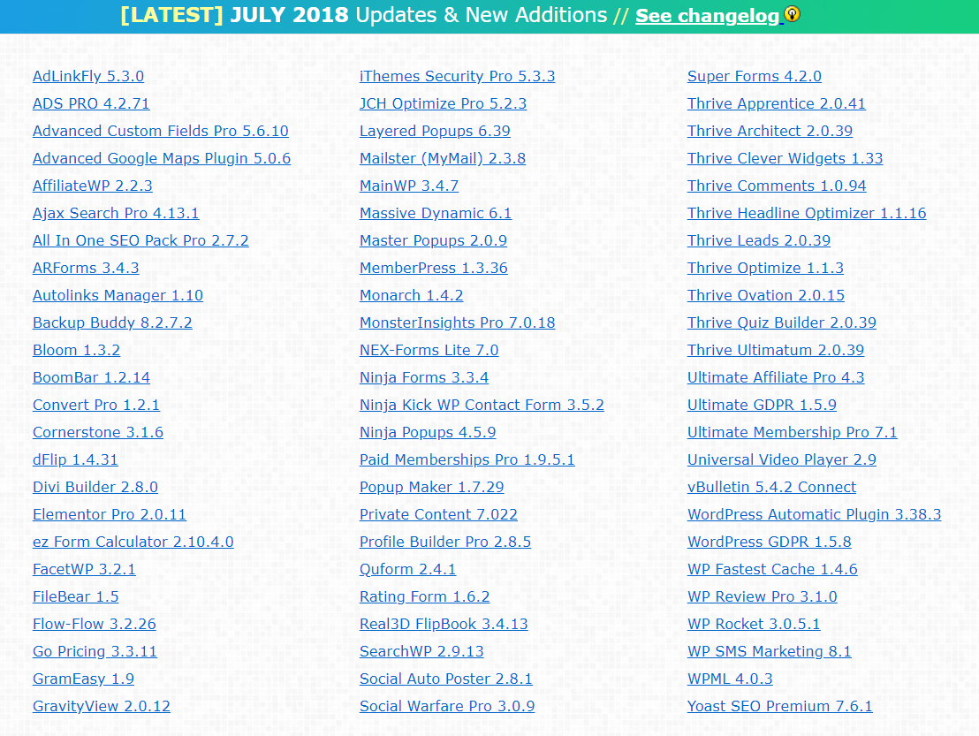
Task: Select MemberPress 1.3.36
Action: (x=433, y=269)
